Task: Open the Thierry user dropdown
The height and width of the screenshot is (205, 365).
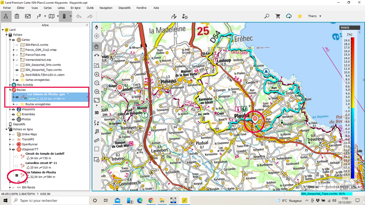Action: pos(315,16)
